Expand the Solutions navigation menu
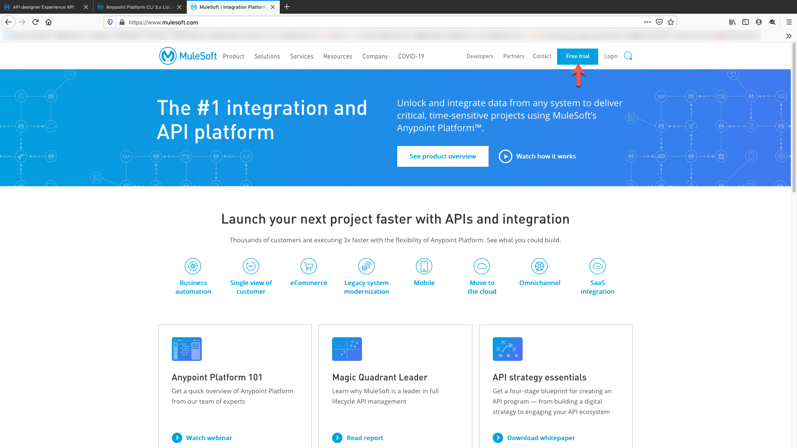This screenshot has height=448, width=797. point(267,56)
